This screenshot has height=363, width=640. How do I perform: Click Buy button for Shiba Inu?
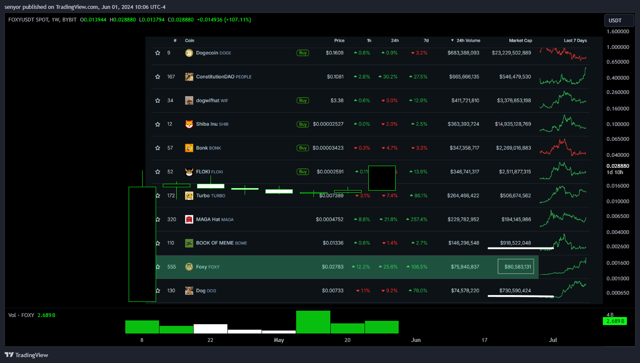tap(303, 124)
